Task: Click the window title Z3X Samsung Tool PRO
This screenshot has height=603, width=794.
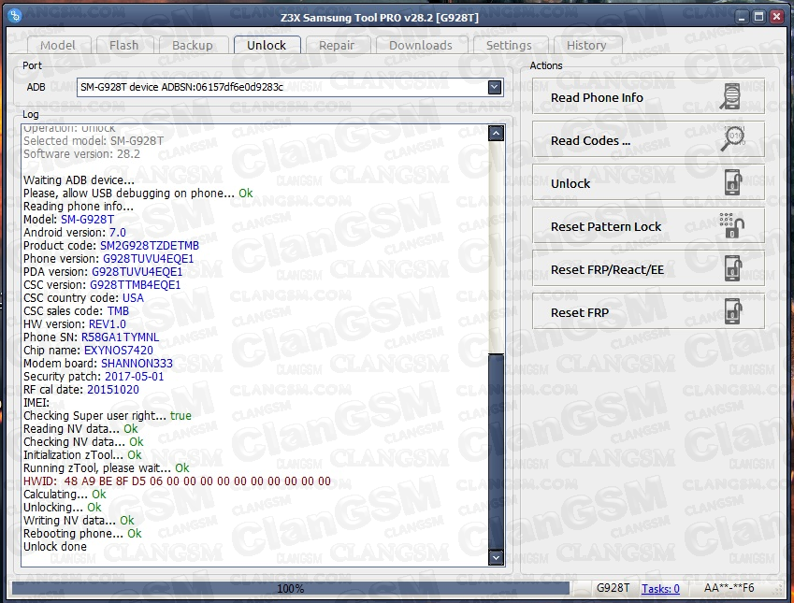Action: tap(380, 18)
